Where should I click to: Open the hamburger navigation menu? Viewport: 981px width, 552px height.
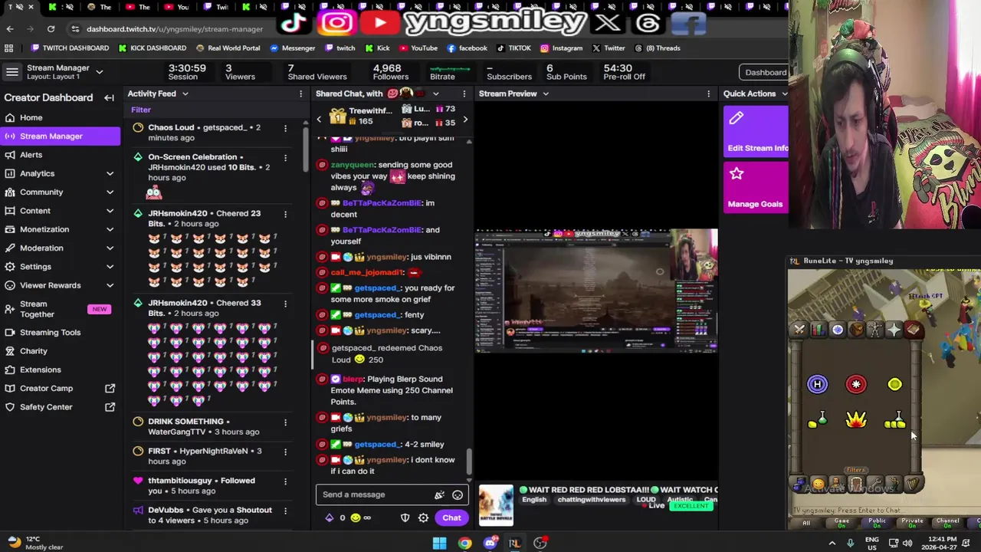tap(12, 72)
